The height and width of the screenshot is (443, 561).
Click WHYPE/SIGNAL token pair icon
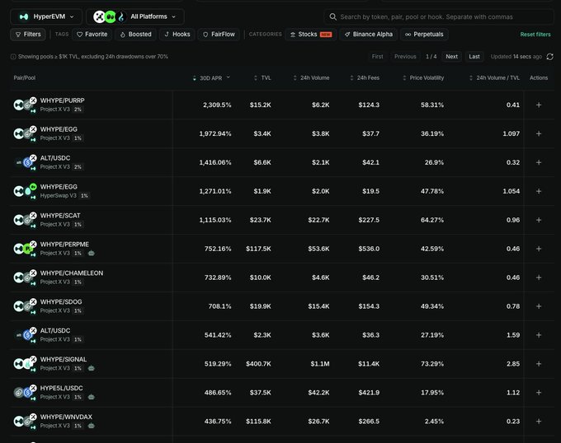point(25,363)
